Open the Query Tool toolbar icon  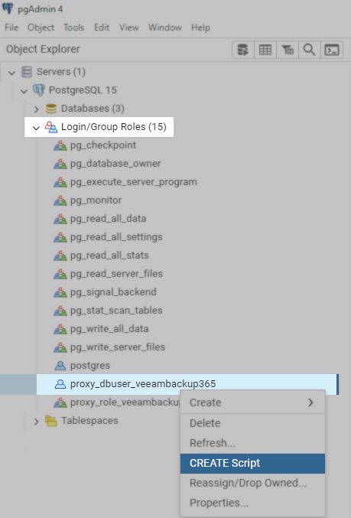click(x=243, y=50)
